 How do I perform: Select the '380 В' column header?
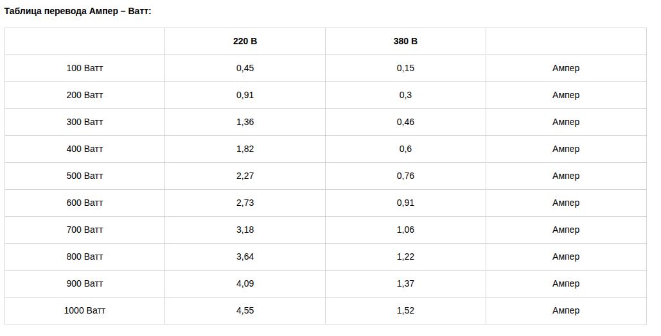coord(405,41)
